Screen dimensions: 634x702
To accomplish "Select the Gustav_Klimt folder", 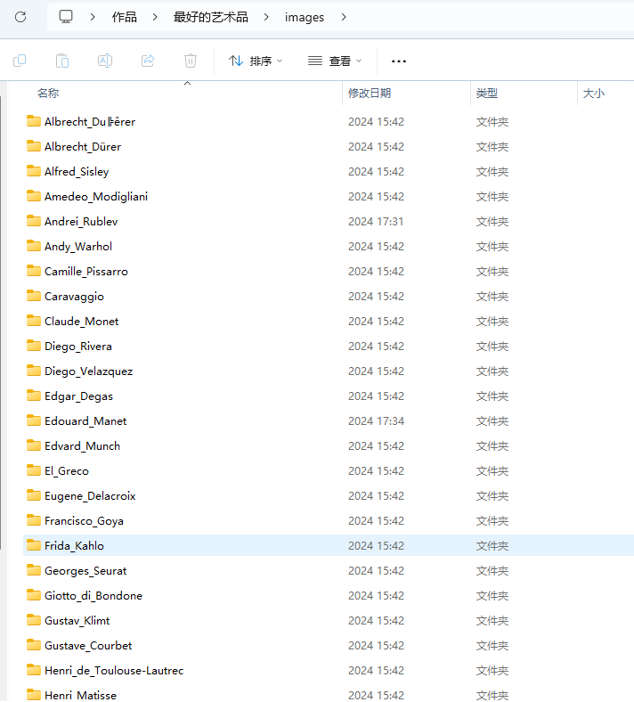I will click(77, 620).
